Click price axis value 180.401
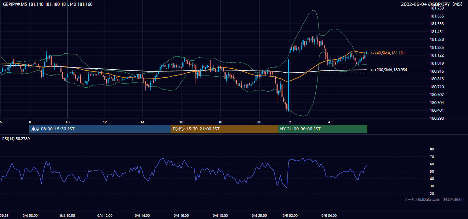 coord(437,110)
